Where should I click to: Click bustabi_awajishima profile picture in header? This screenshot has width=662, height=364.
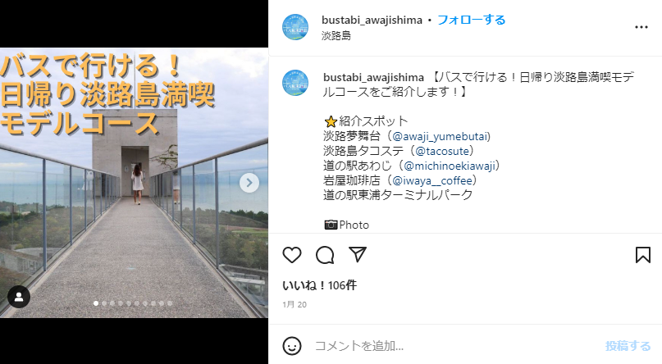point(295,27)
